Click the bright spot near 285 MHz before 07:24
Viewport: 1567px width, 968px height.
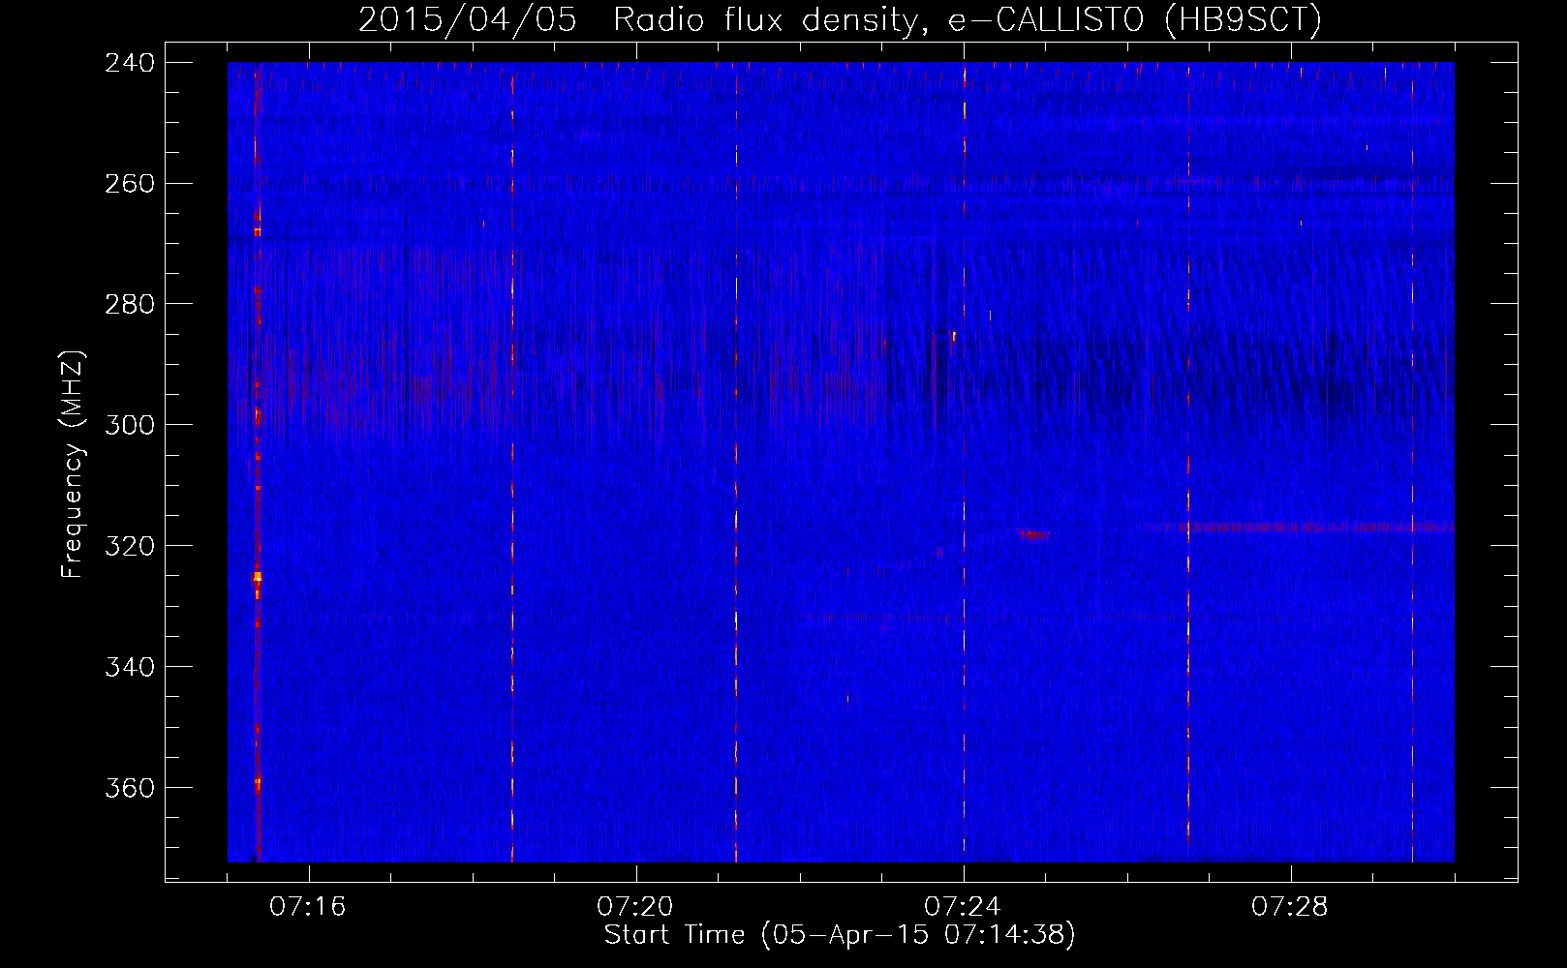[953, 336]
